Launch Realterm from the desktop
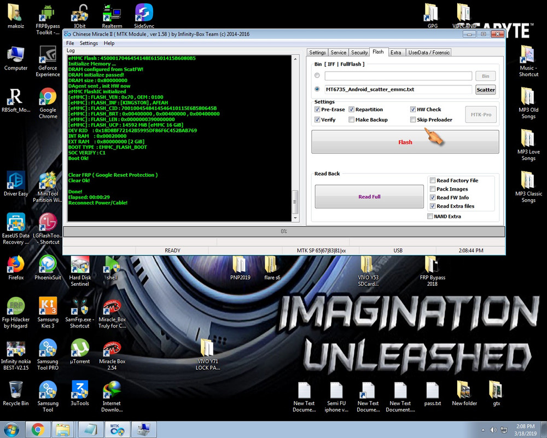 coord(112,16)
